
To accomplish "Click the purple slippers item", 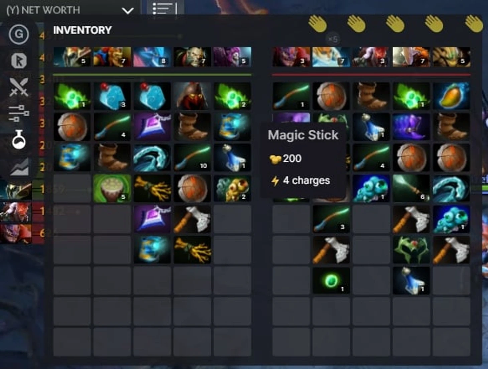I will coord(411,127).
